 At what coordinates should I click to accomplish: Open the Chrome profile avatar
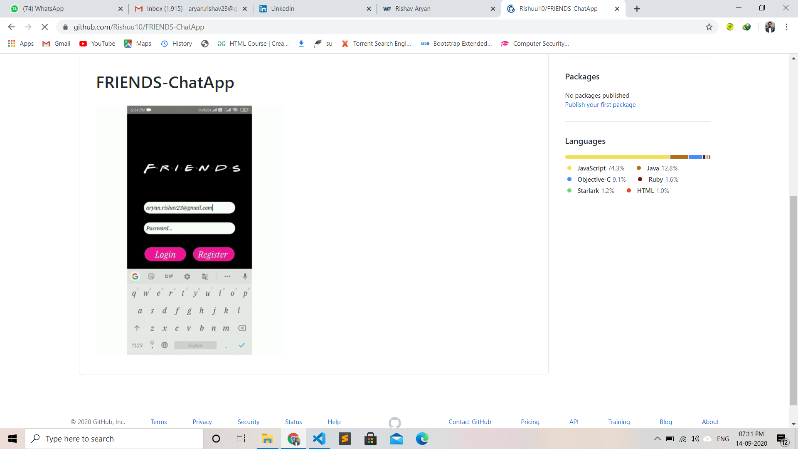pos(770,27)
